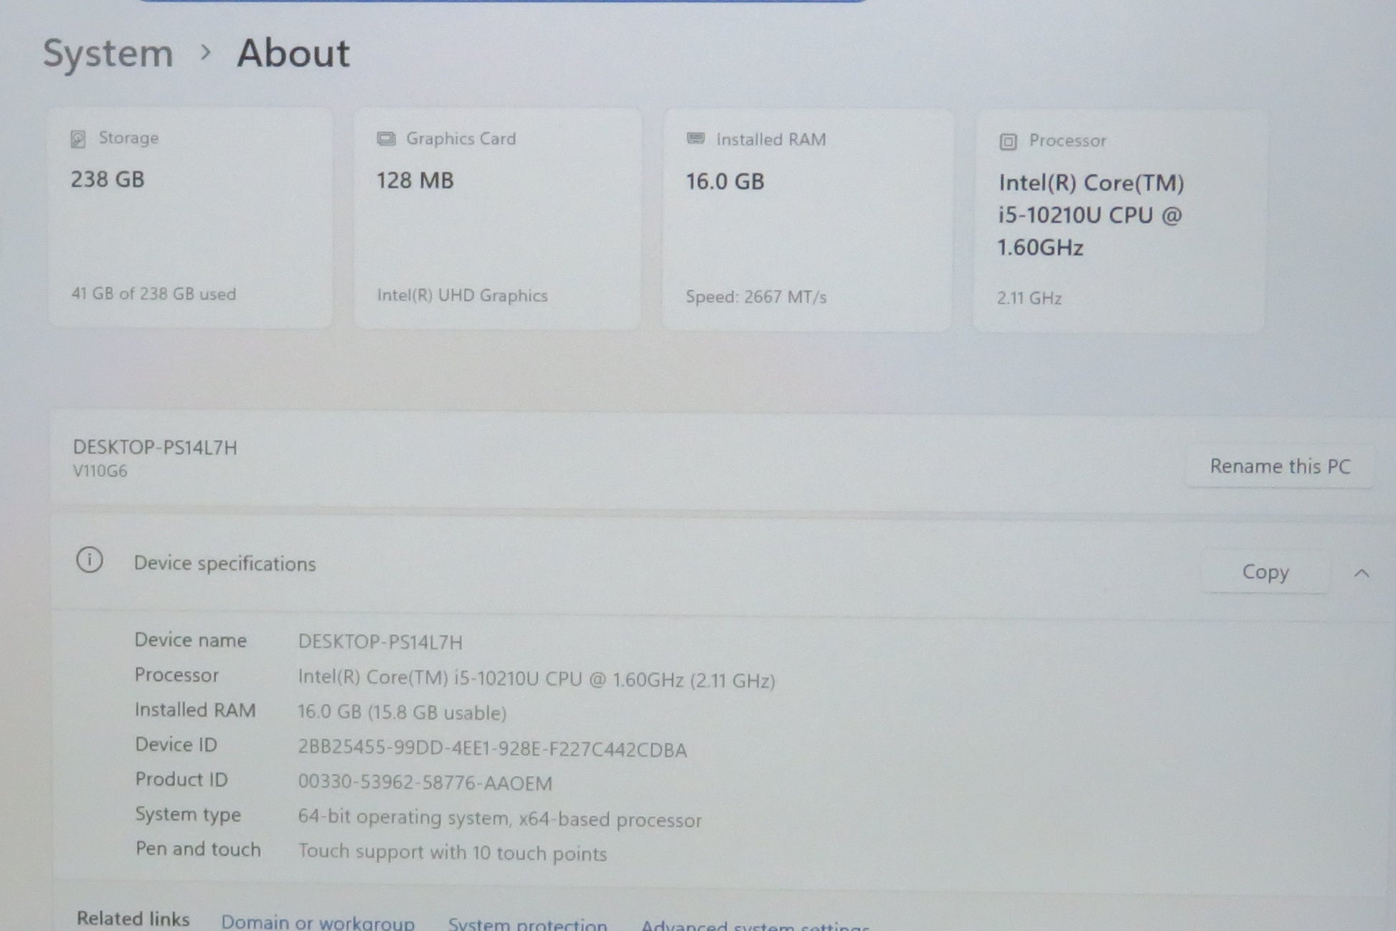Click the Device specifications info icon
This screenshot has width=1396, height=931.
click(90, 560)
